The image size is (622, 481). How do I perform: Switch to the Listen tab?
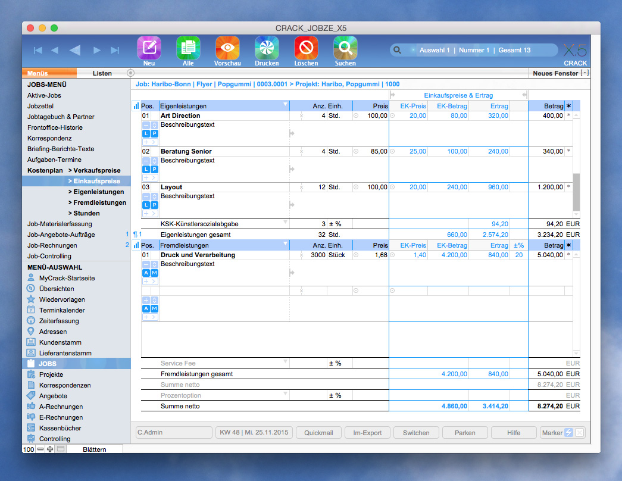point(102,73)
